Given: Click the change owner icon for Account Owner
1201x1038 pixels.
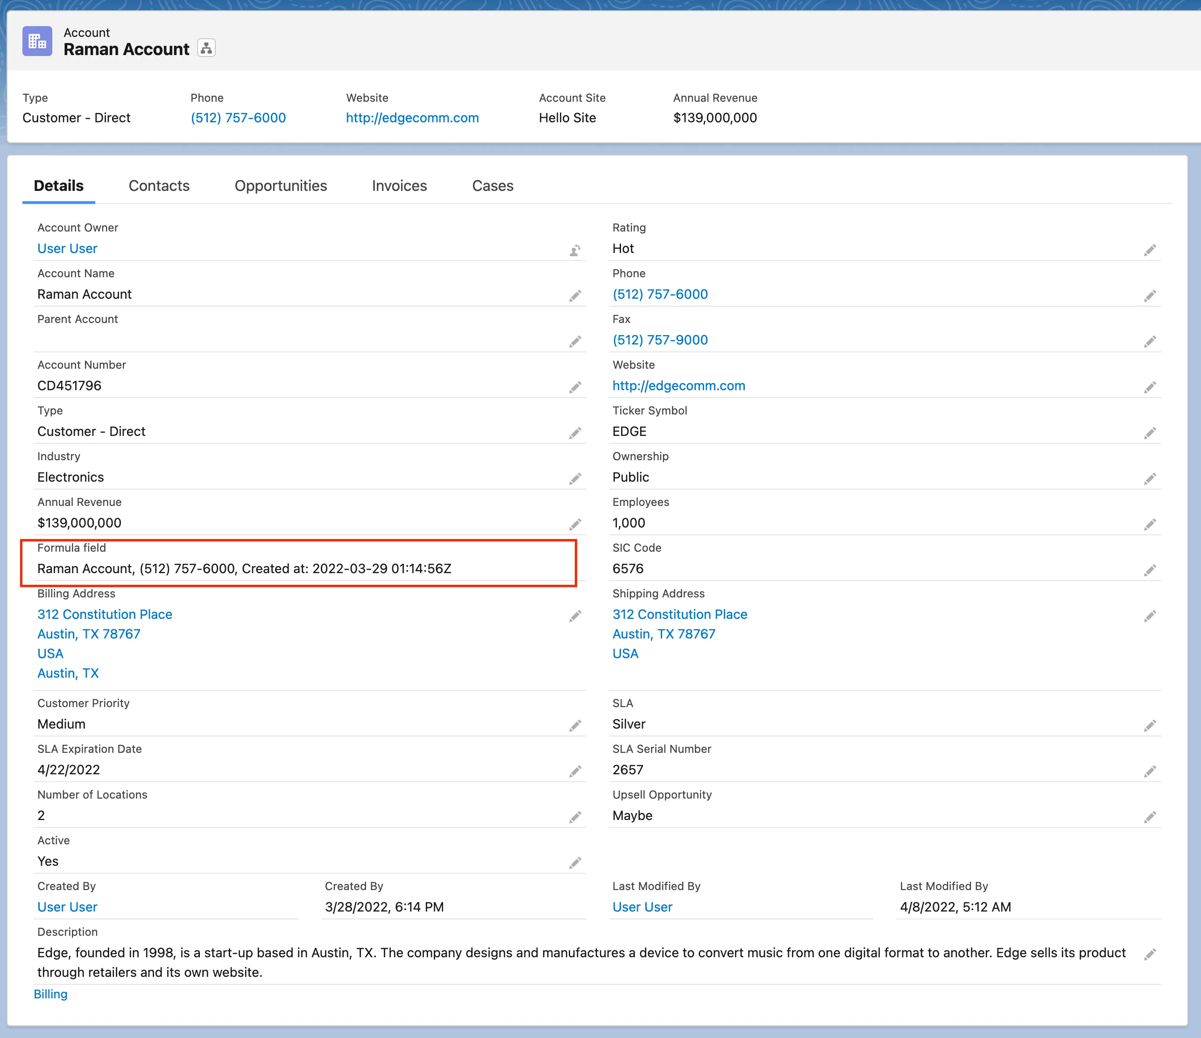Looking at the screenshot, I should click(574, 250).
